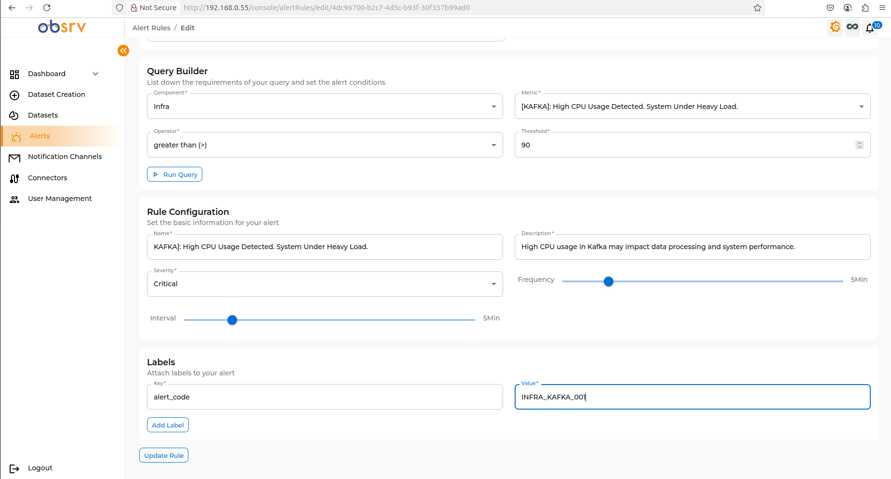Open notifications bell with 10 badge

(x=870, y=27)
